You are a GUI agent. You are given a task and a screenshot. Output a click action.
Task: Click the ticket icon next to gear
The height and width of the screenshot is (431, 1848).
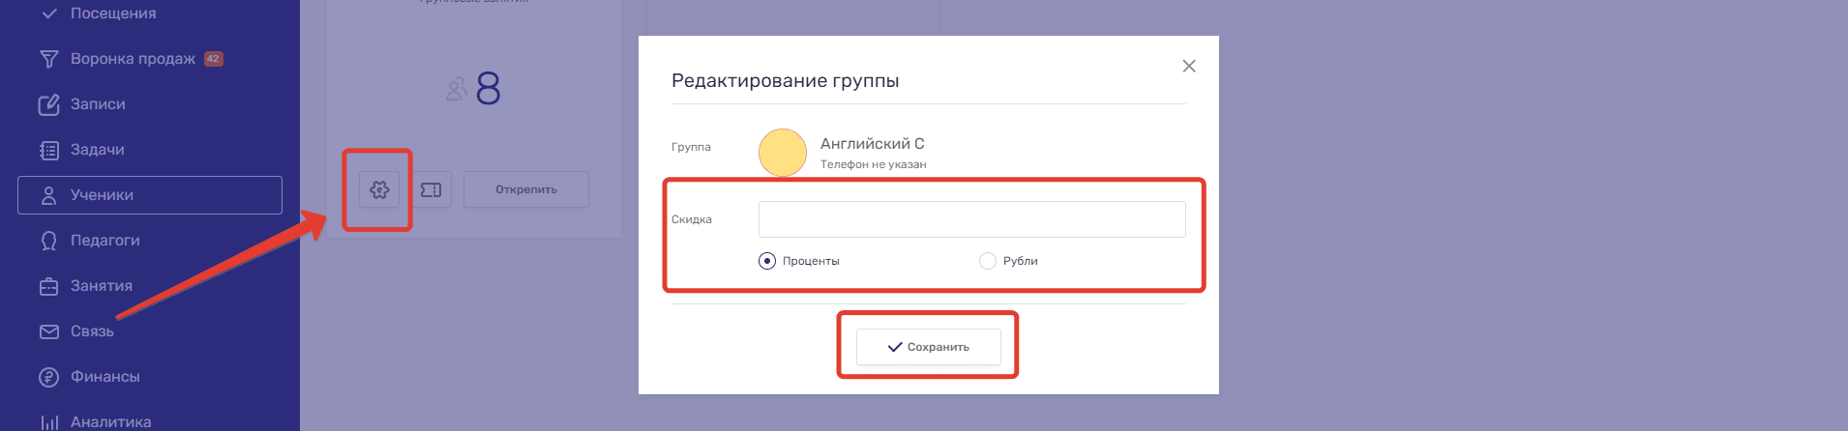pos(432,189)
